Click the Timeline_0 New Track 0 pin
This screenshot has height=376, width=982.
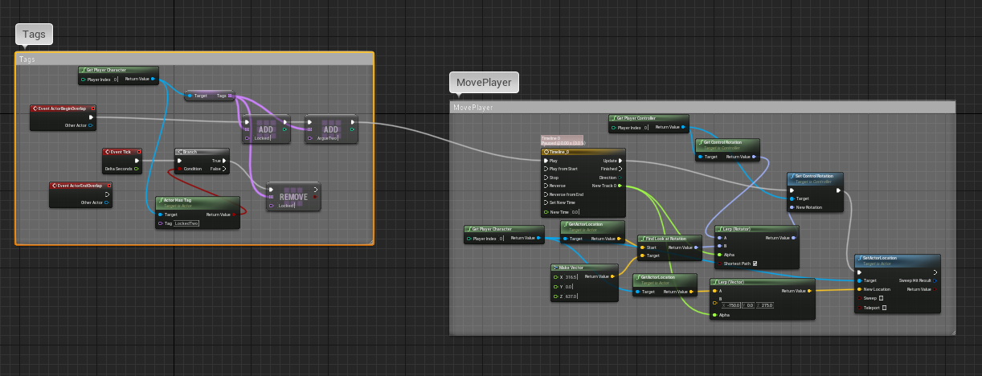[620, 186]
